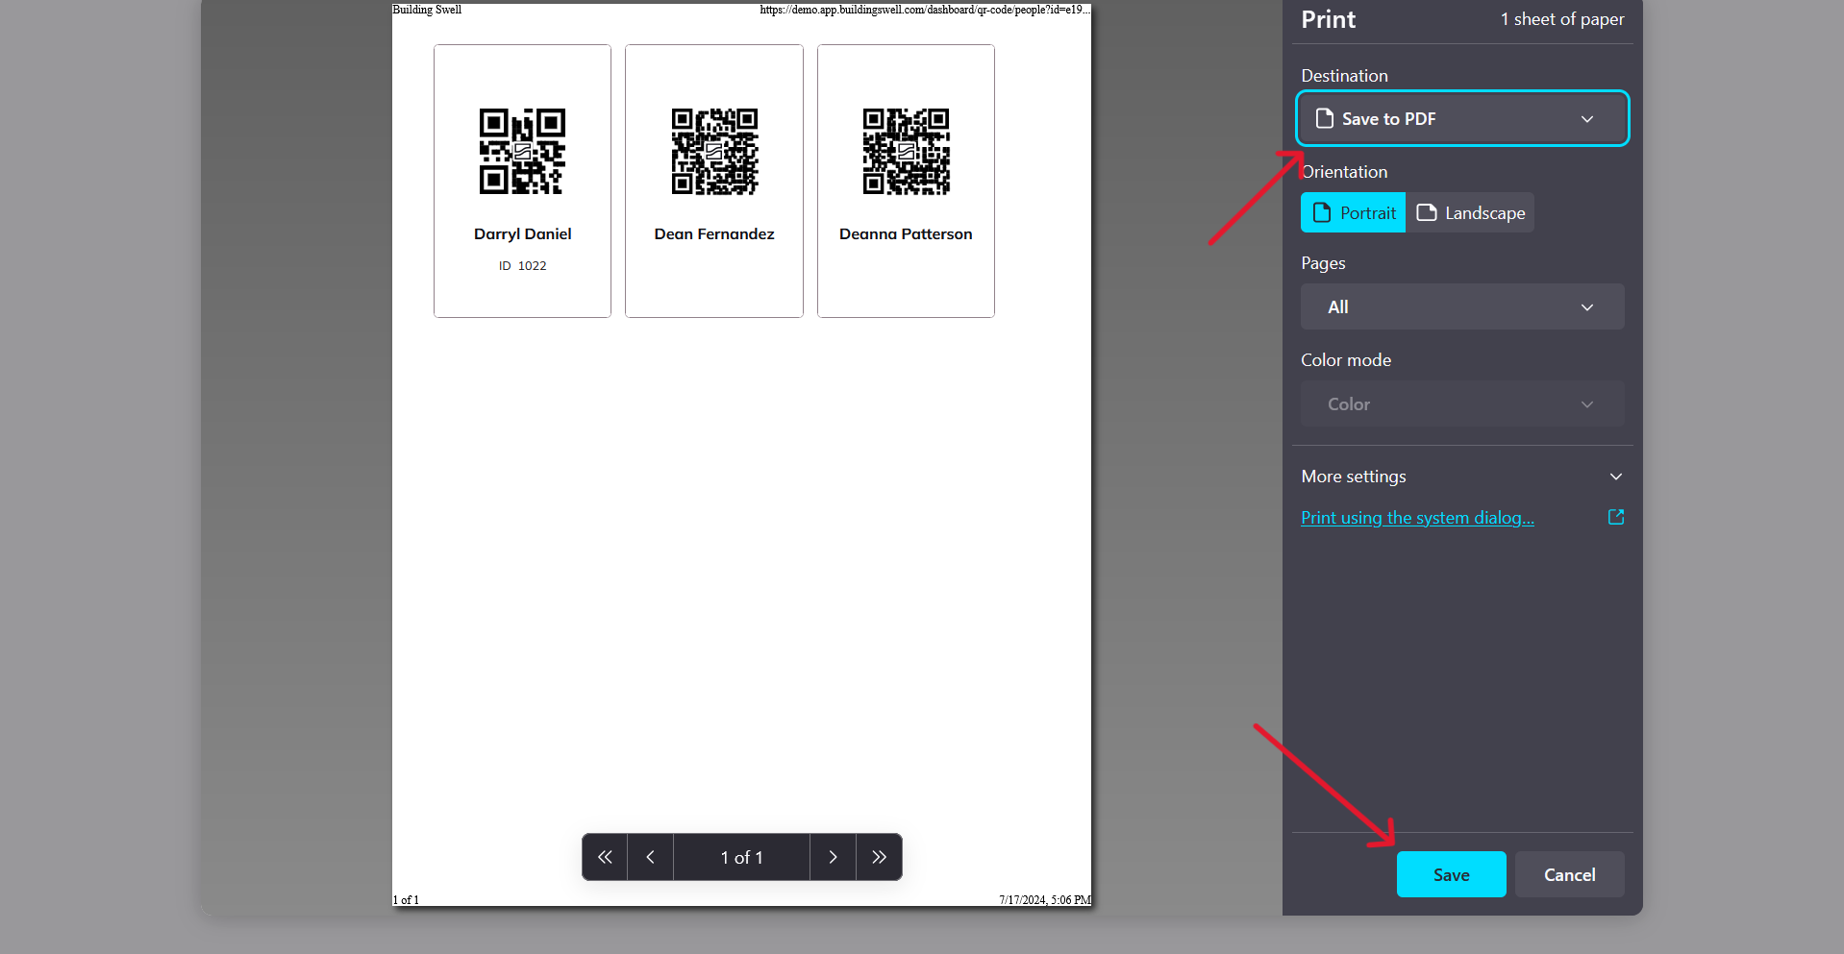Open Darryl Daniel's QR code

point(522,151)
